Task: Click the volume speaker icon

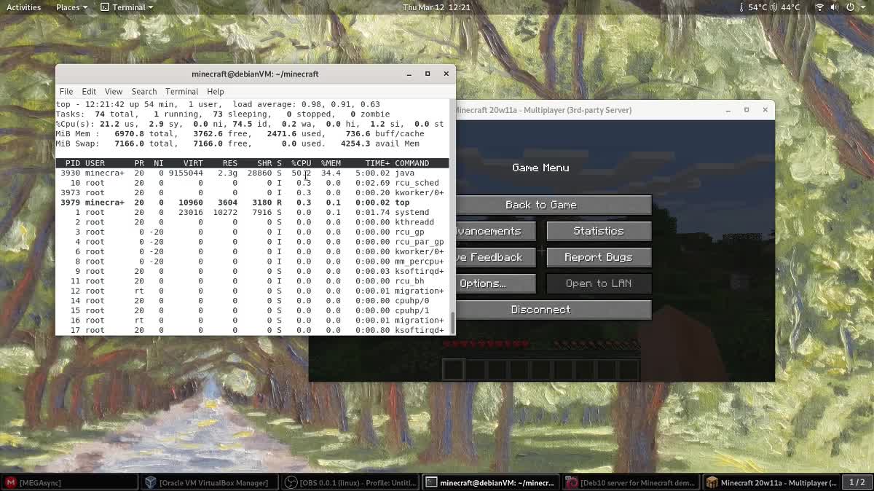Action: pyautogui.click(x=835, y=7)
